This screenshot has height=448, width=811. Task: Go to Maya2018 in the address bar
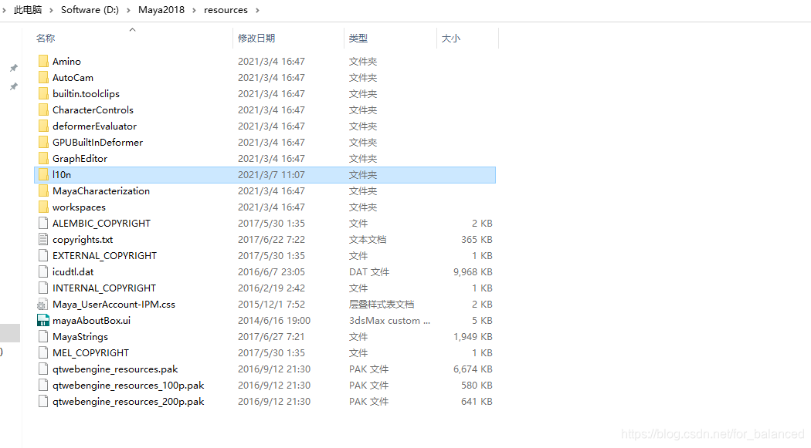161,10
